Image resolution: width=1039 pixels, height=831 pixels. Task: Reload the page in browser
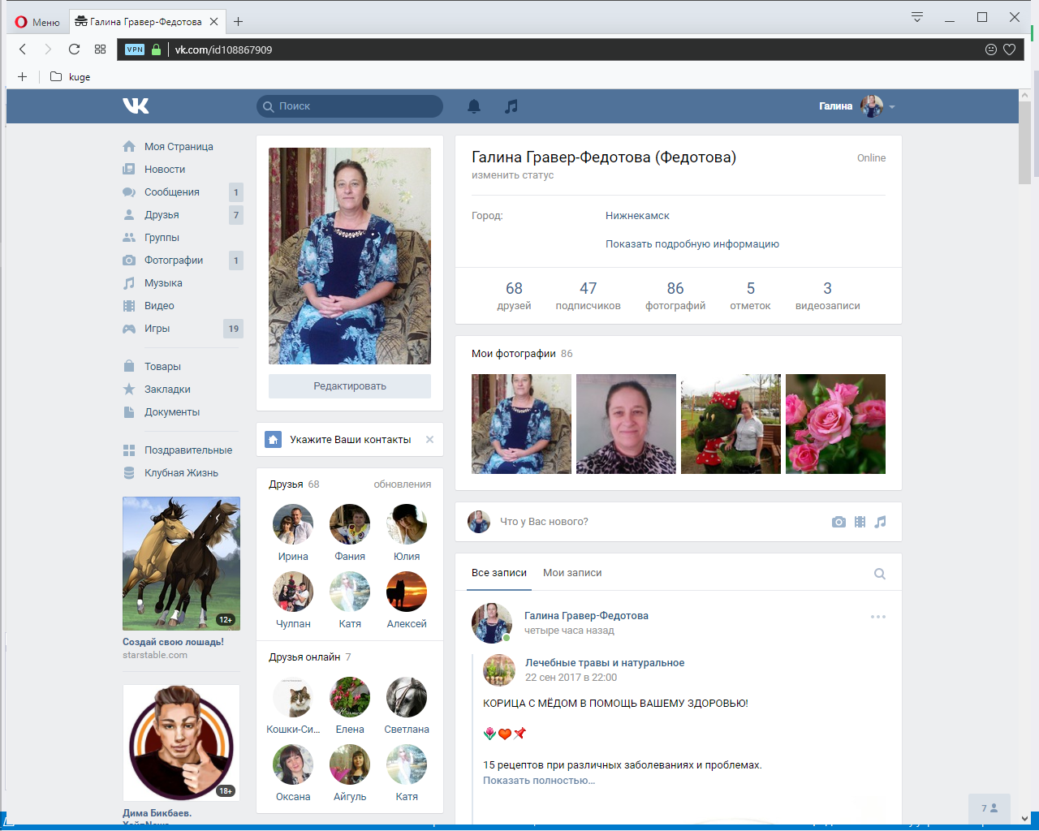point(74,50)
